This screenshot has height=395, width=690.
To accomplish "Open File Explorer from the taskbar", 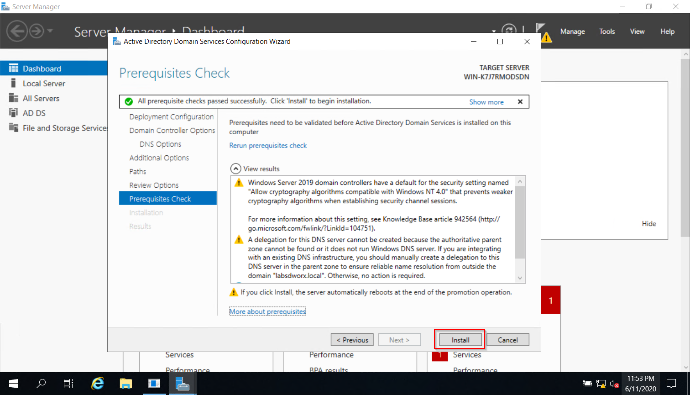I will tap(125, 383).
